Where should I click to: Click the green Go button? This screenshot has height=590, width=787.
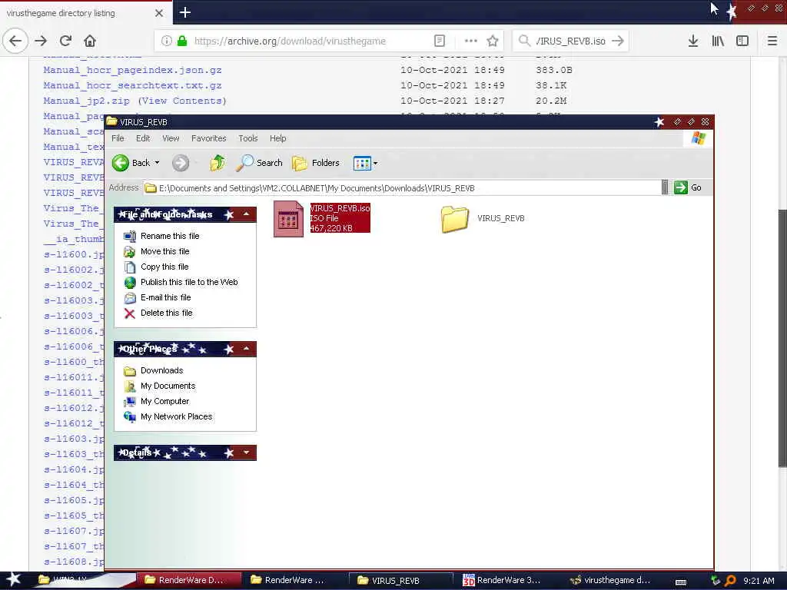(688, 187)
